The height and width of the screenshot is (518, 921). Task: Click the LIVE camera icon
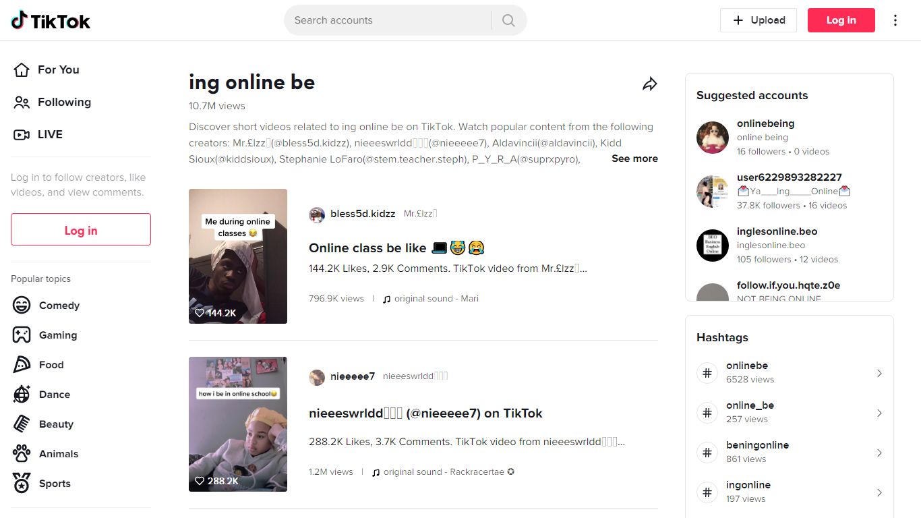click(x=22, y=134)
